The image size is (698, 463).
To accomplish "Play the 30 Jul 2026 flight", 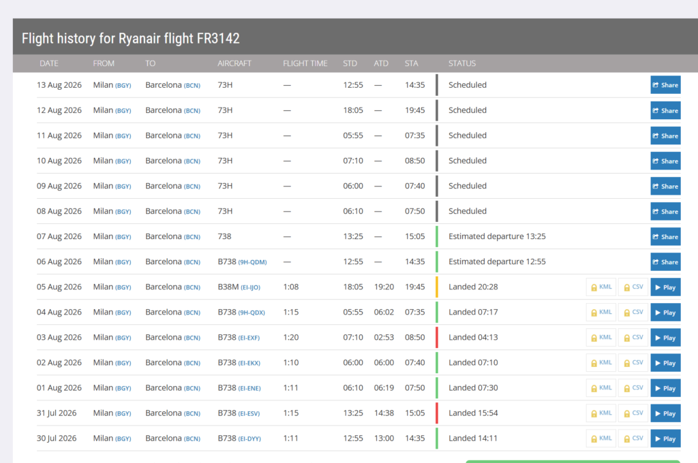I will tap(665, 438).
